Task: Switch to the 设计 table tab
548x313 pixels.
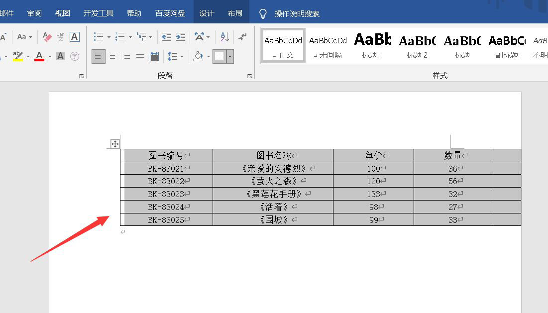Action: pos(207,13)
